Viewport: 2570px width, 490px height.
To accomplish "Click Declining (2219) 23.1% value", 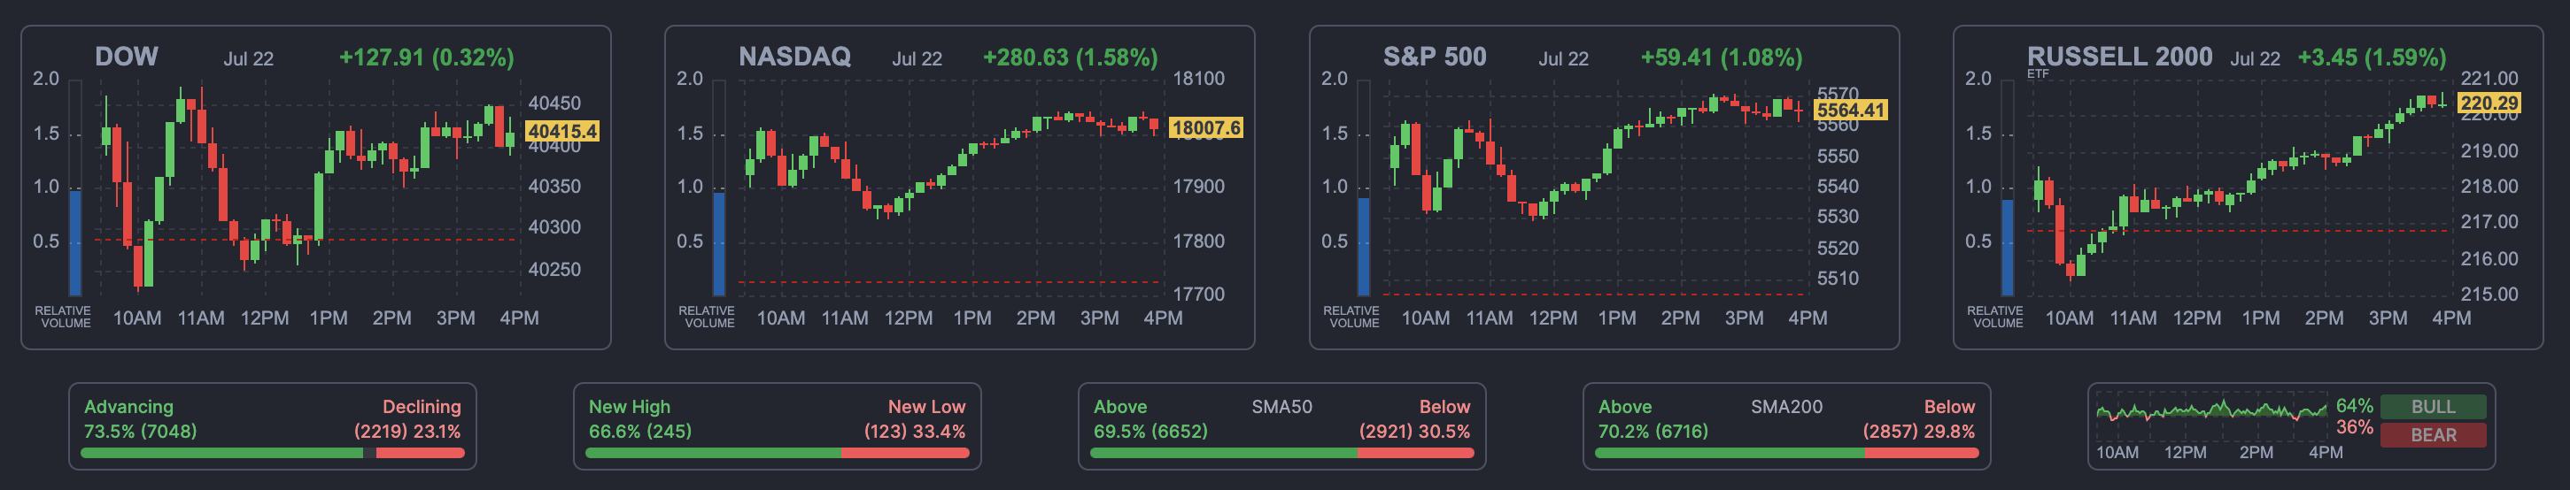I will pos(407,432).
